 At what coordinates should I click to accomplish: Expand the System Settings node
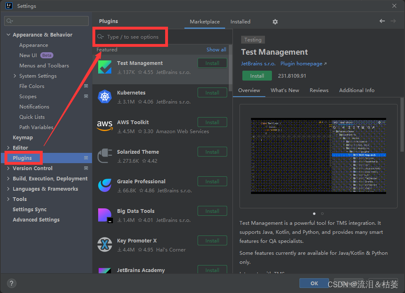[15, 76]
